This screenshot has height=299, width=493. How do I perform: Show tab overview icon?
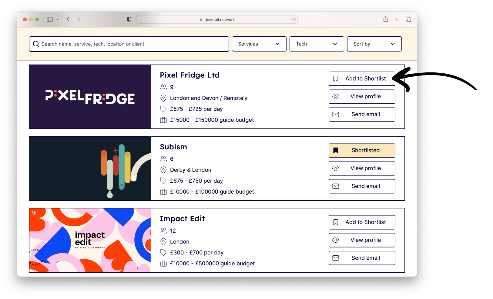(x=408, y=19)
